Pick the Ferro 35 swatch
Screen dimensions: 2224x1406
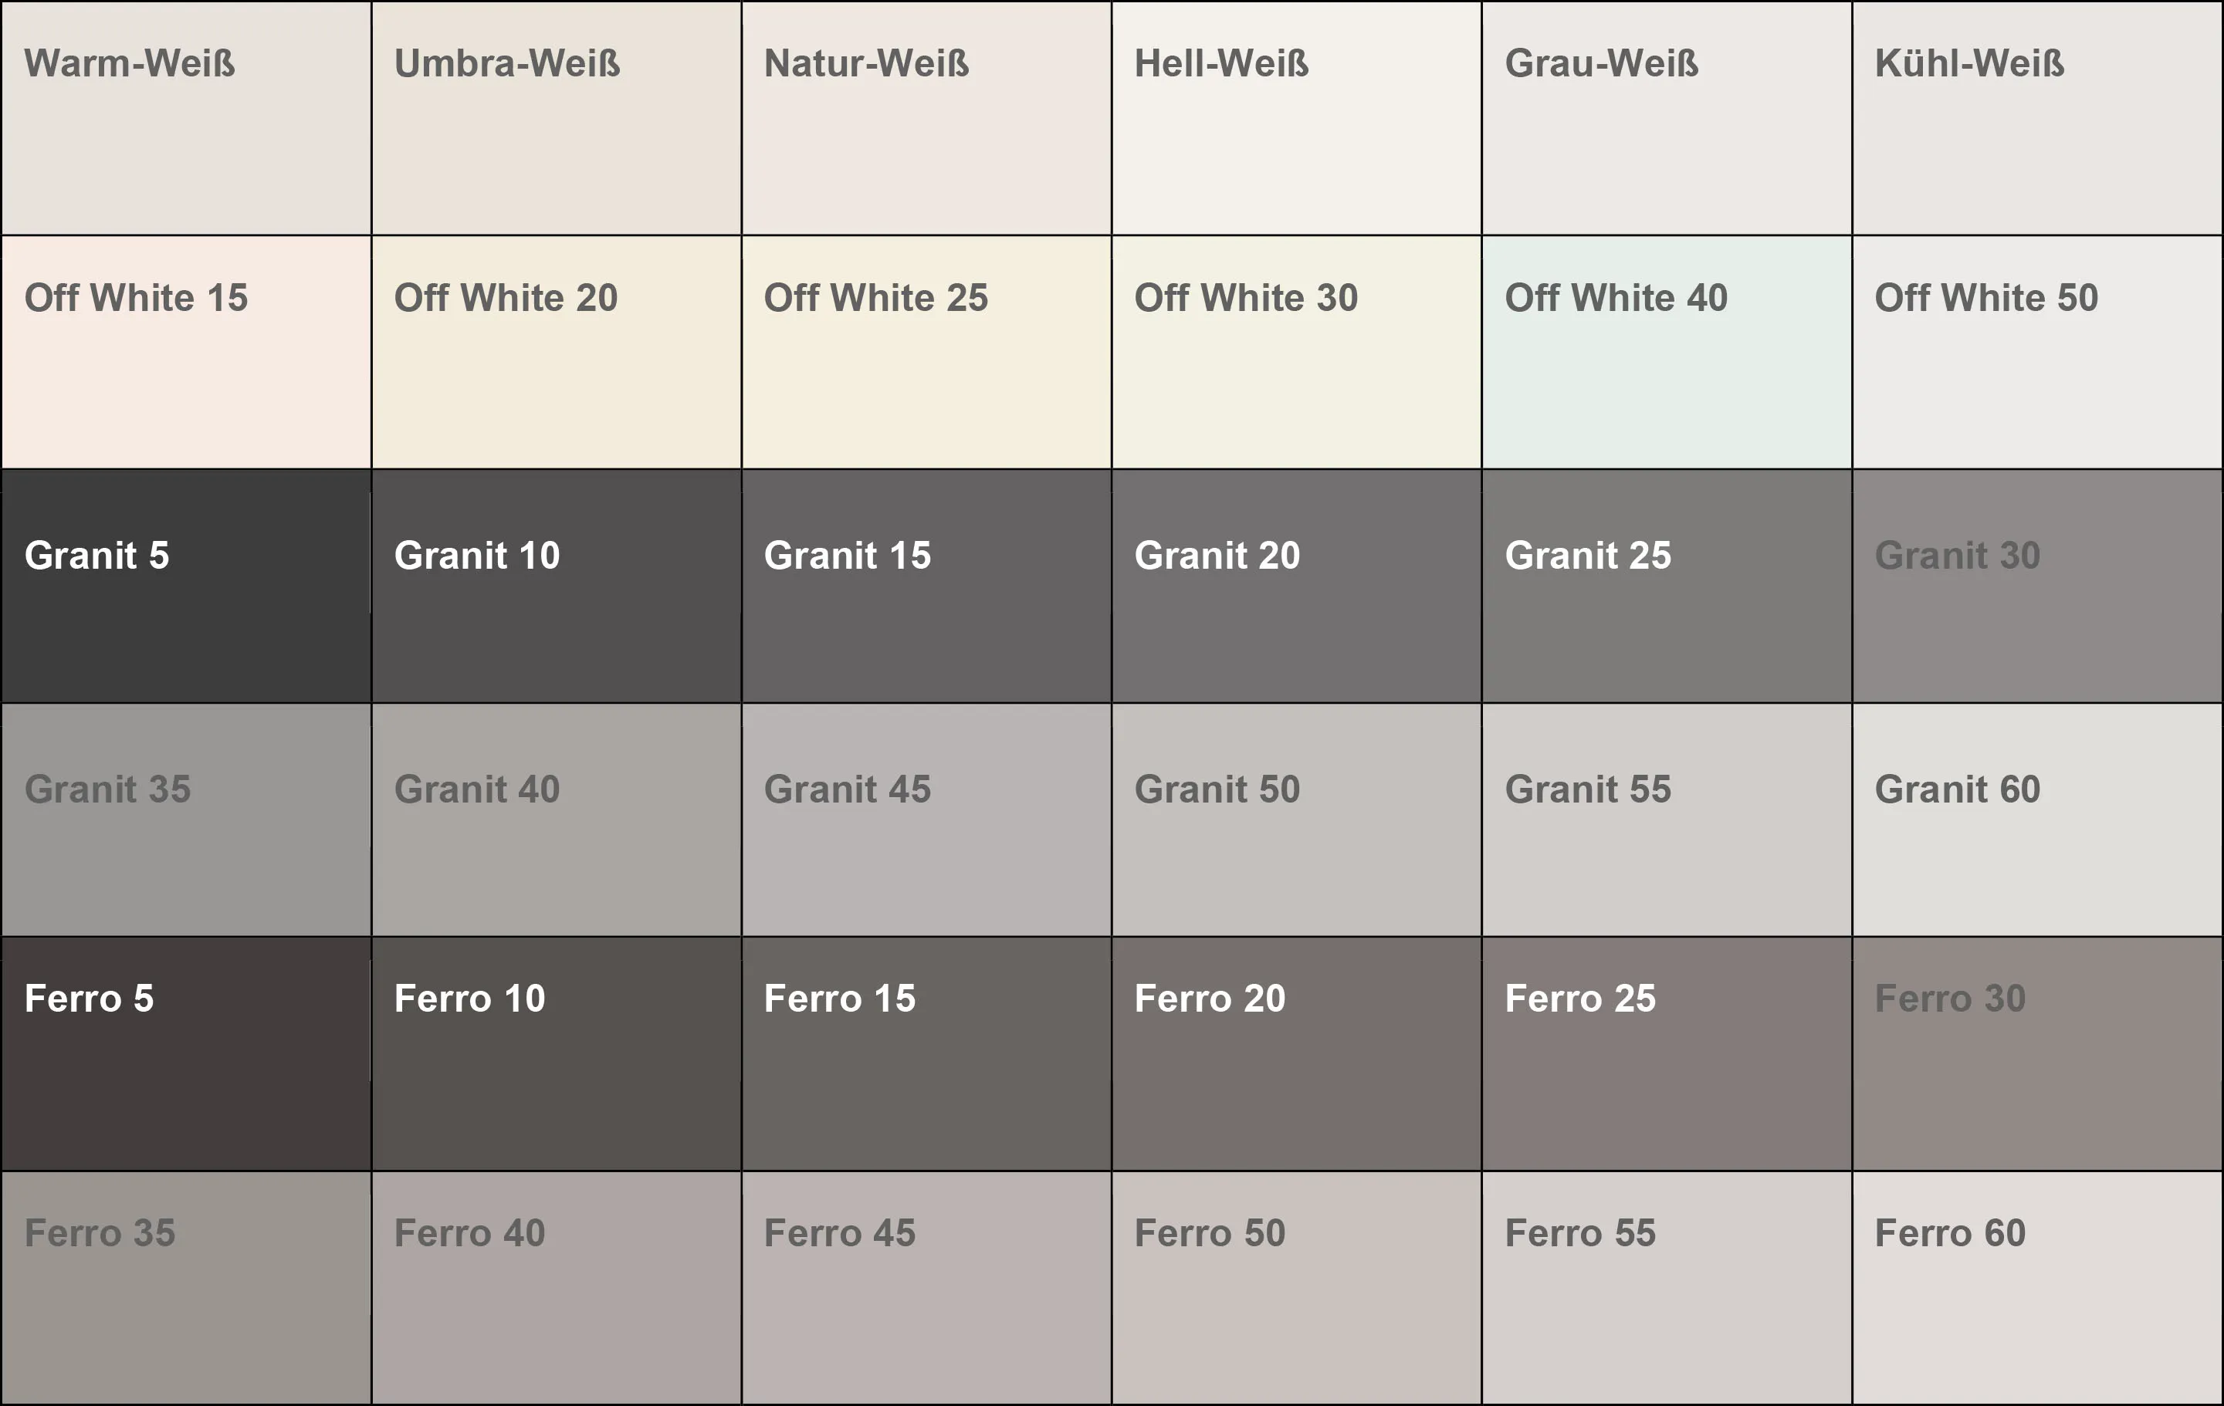(187, 1288)
